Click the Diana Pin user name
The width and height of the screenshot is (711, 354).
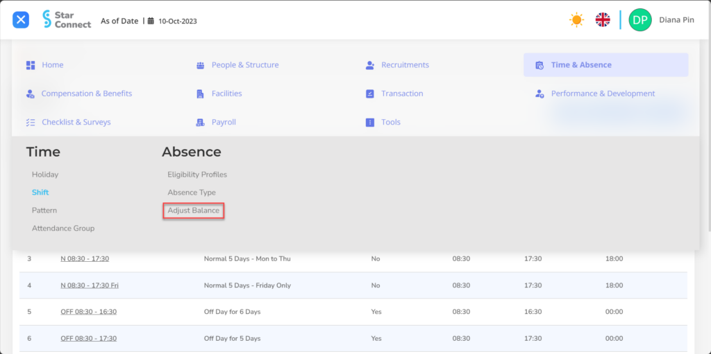676,20
